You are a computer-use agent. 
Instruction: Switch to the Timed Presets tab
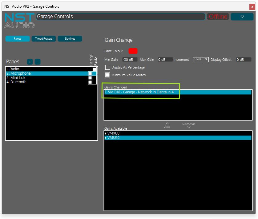pos(44,39)
